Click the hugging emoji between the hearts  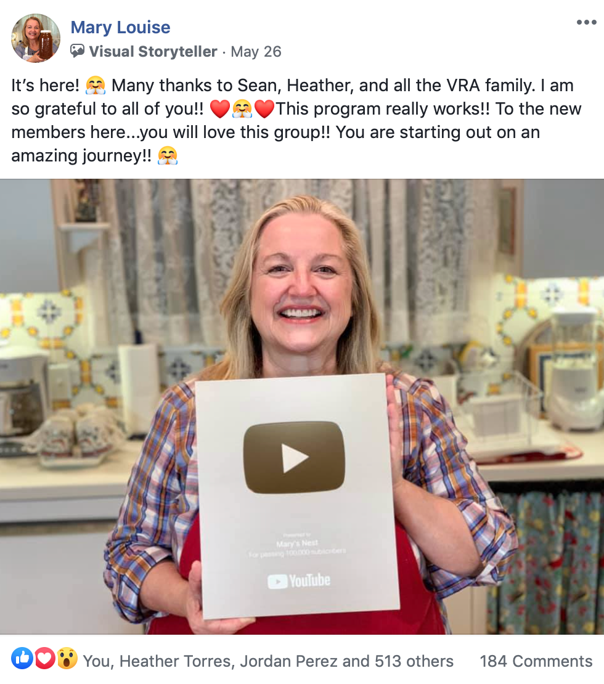pos(242,109)
